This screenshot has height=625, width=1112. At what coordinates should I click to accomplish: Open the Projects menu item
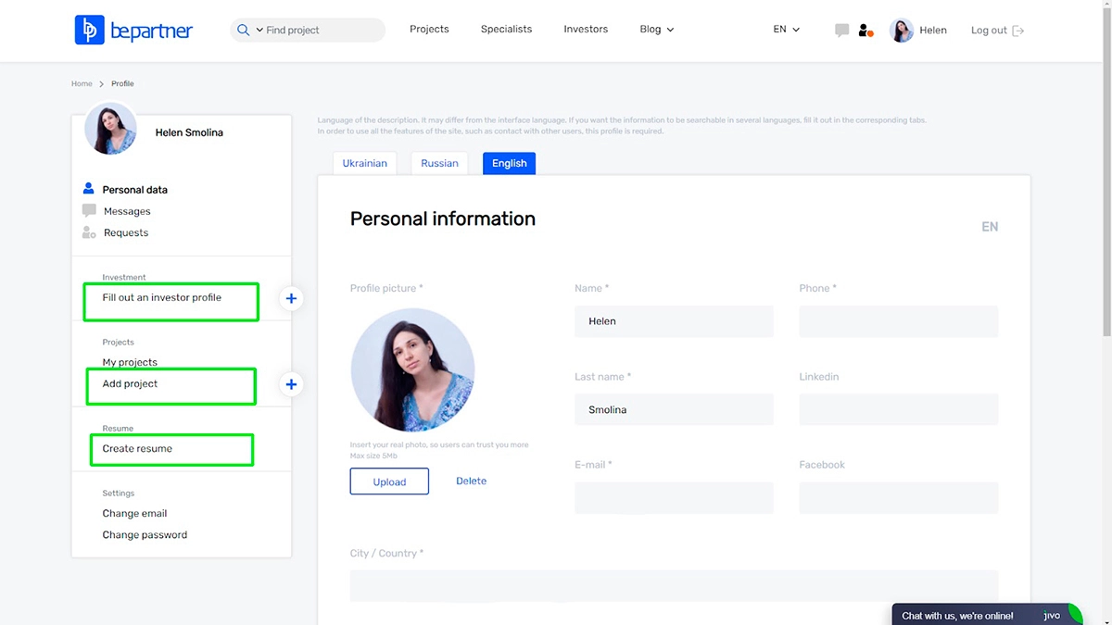[429, 30]
